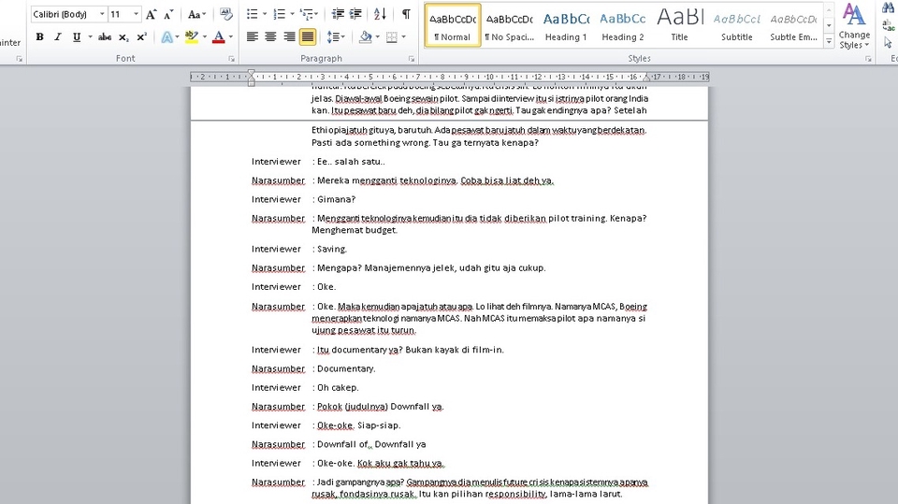Image resolution: width=898 pixels, height=504 pixels.
Task: Click the Clear Formatting icon
Action: [x=225, y=14]
